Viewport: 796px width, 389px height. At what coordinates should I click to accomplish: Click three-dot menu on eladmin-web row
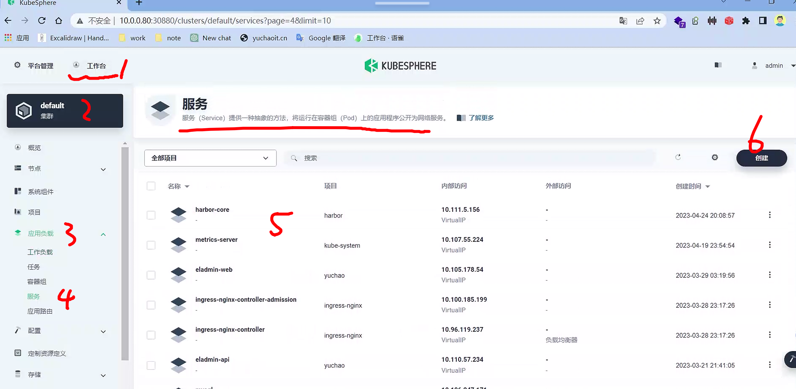click(x=769, y=275)
